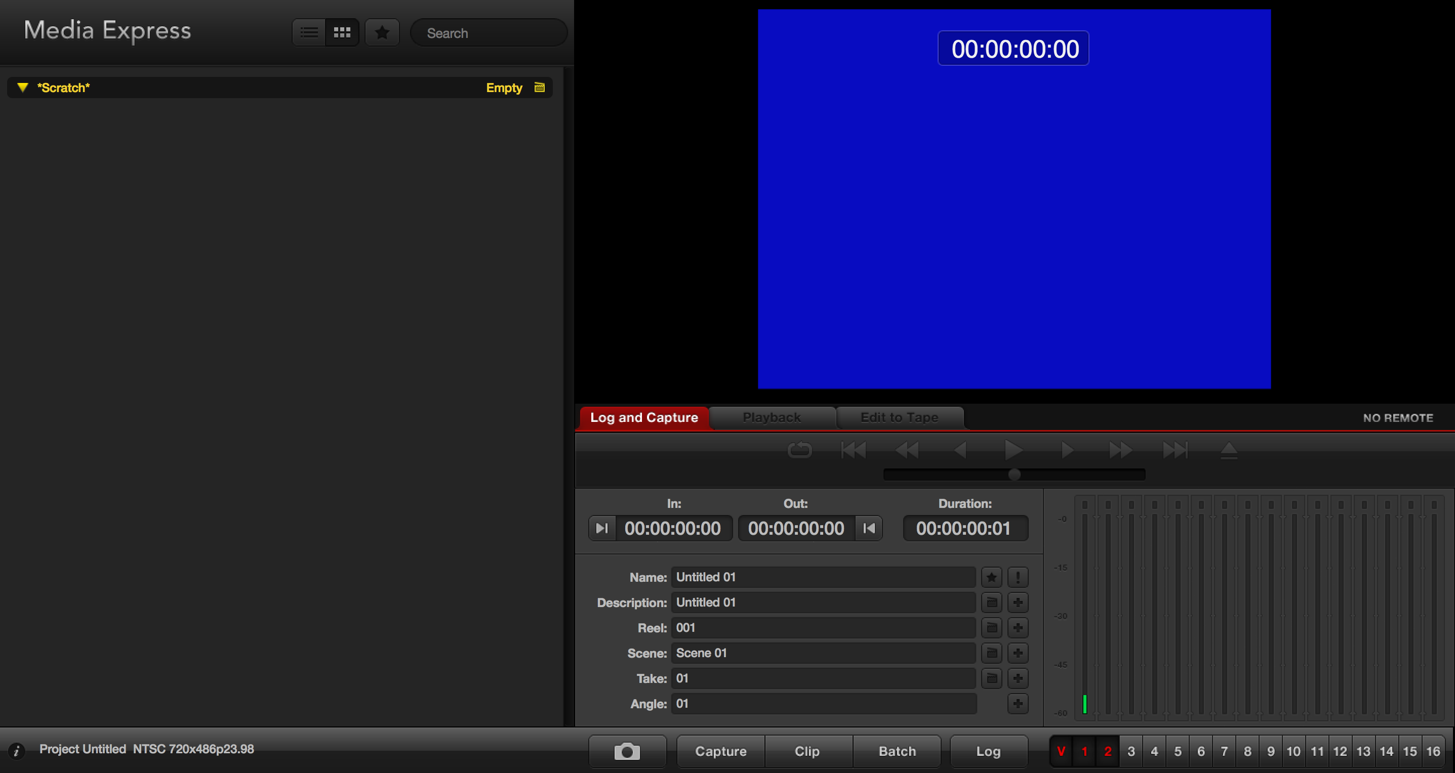Toggle loop playback transport button
Image resolution: width=1455 pixels, height=773 pixels.
point(799,450)
